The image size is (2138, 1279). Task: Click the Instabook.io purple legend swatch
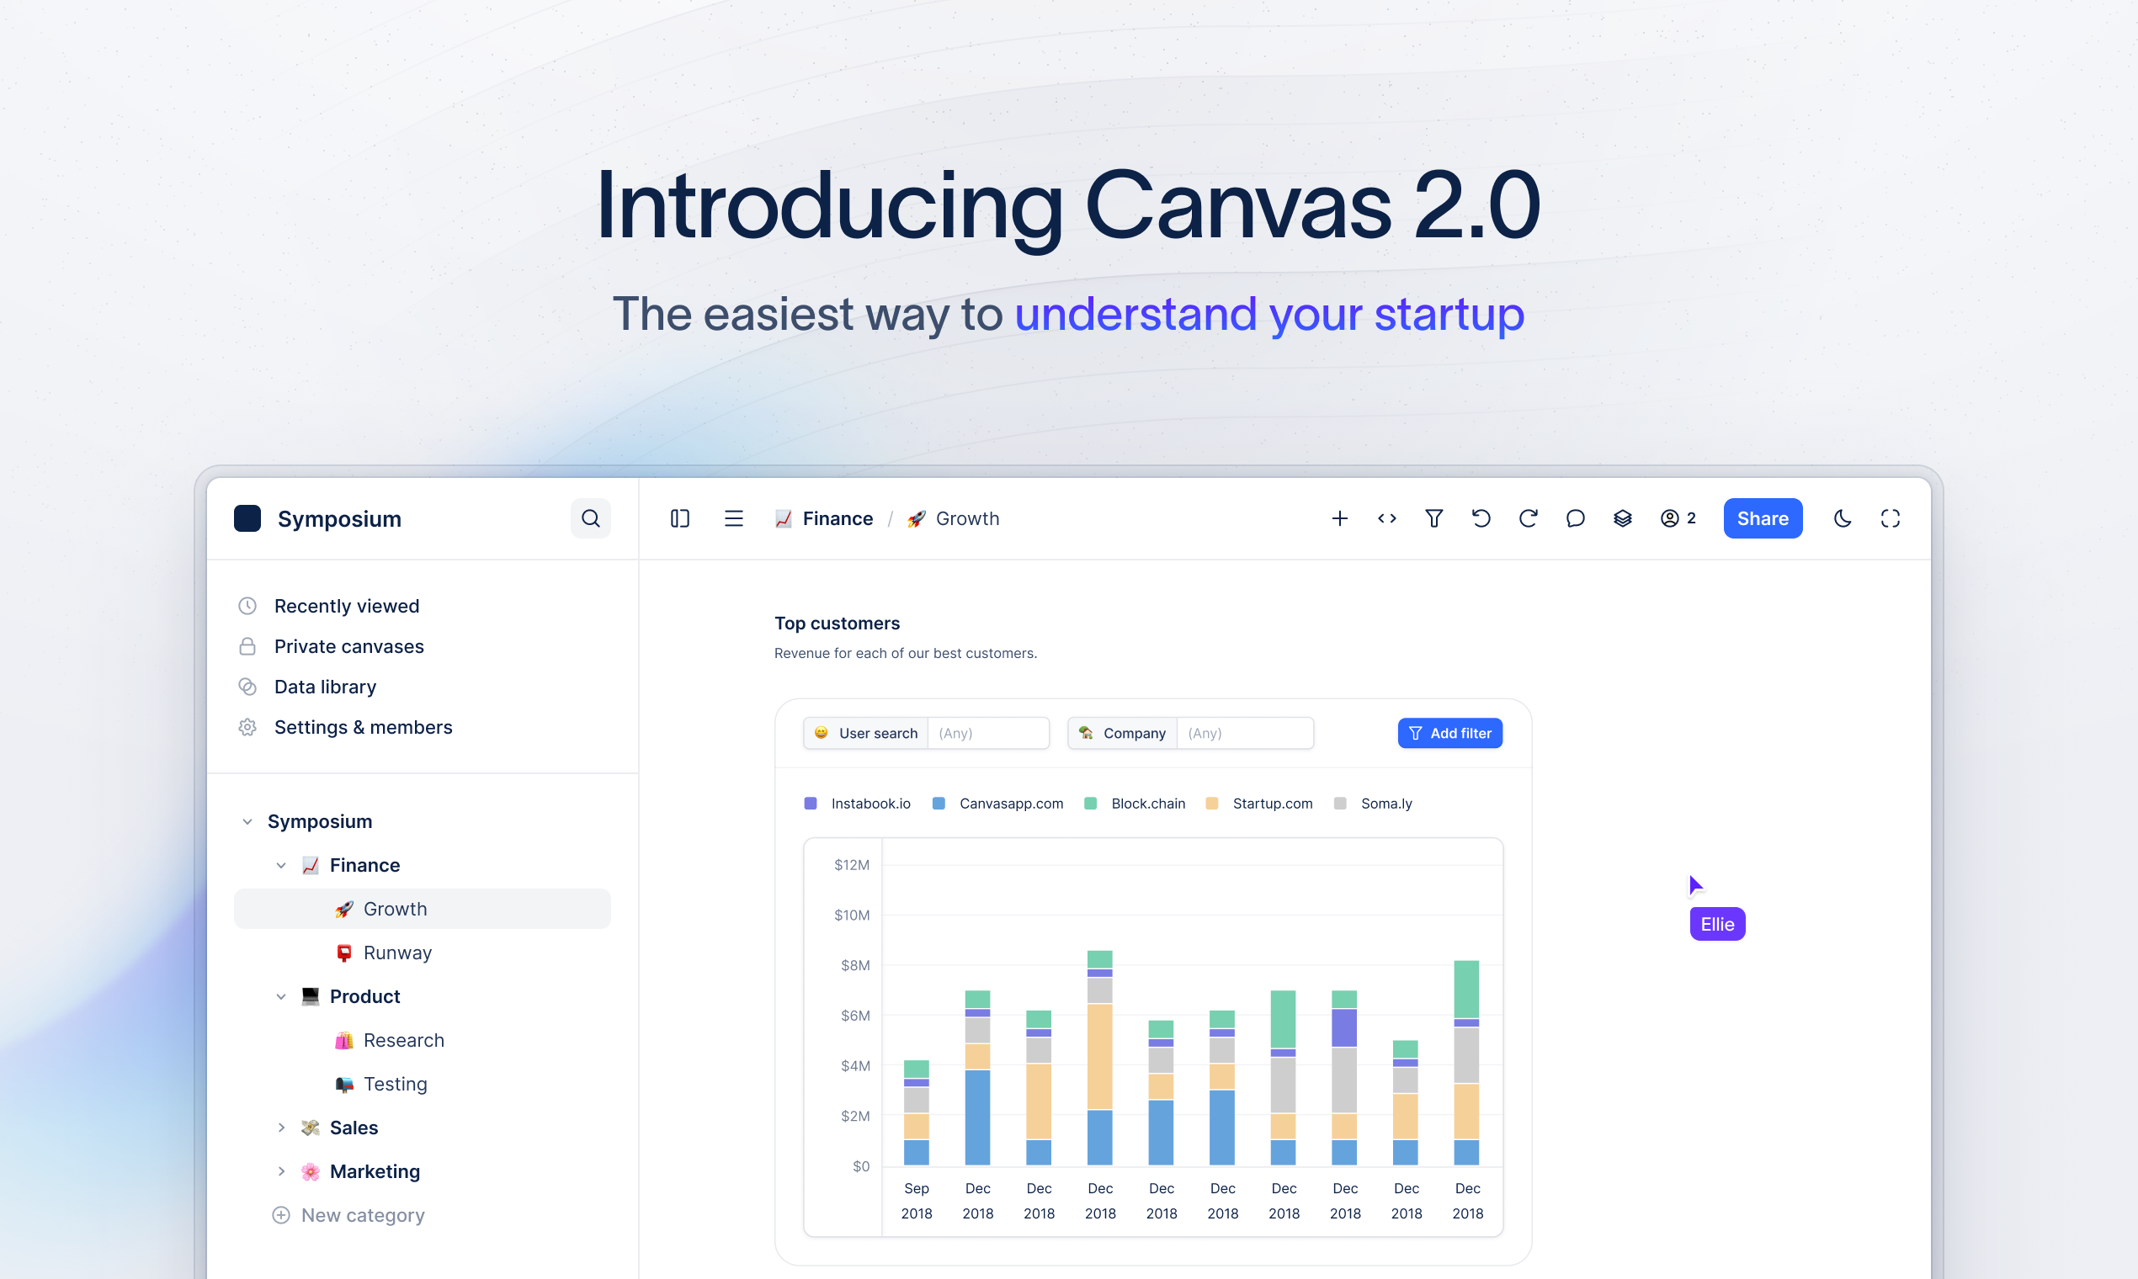tap(811, 804)
